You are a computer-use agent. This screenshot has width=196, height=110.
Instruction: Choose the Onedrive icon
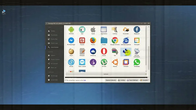click(93, 52)
